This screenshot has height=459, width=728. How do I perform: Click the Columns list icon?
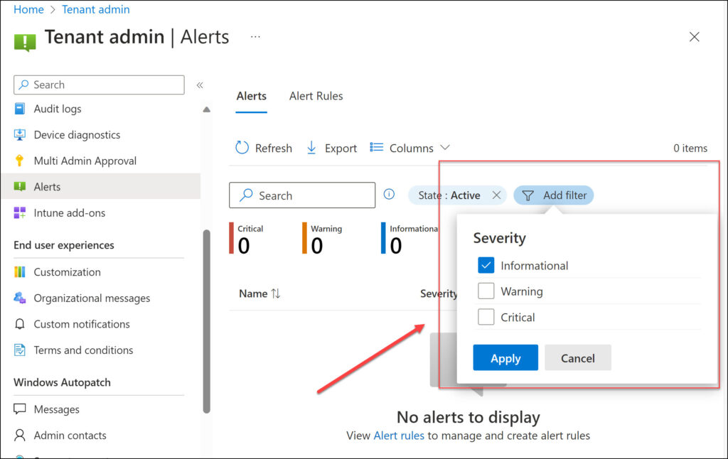pos(377,148)
